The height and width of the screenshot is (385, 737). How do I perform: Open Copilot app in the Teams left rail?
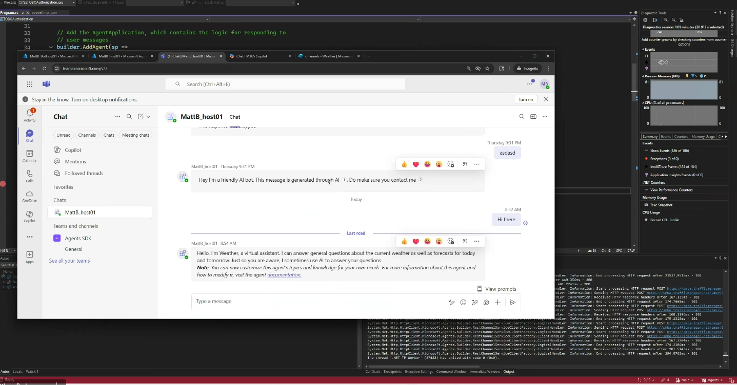(x=30, y=217)
